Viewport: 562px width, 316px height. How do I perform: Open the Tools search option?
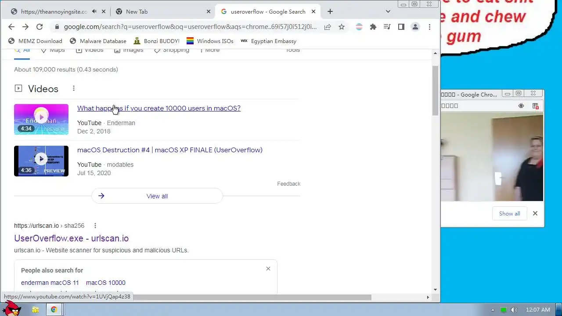pos(292,51)
